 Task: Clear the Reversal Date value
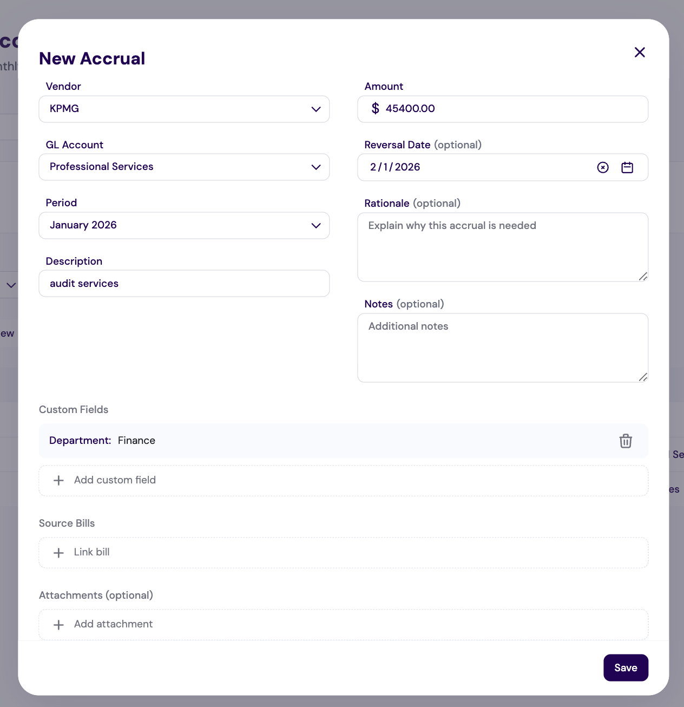[603, 168]
